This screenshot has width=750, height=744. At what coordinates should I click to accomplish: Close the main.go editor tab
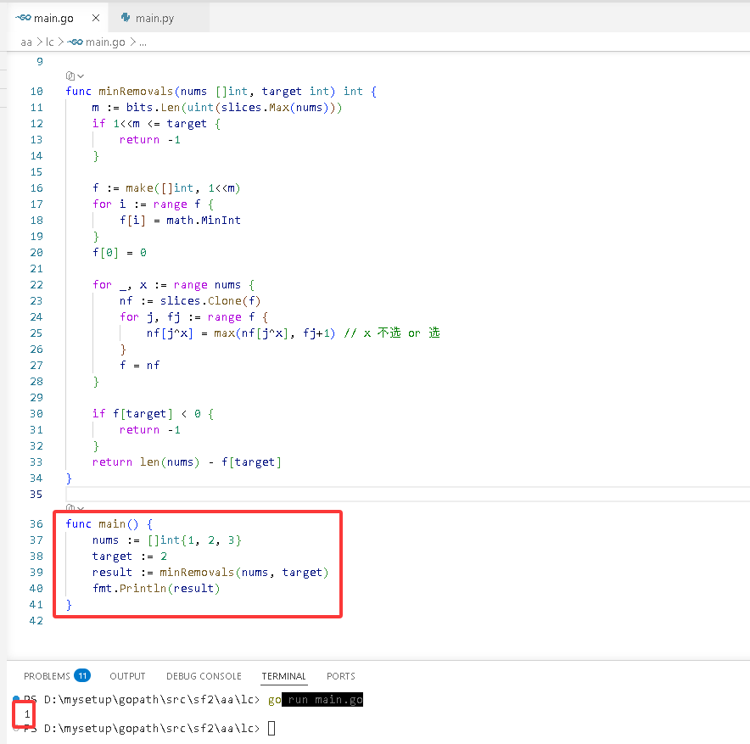click(96, 18)
